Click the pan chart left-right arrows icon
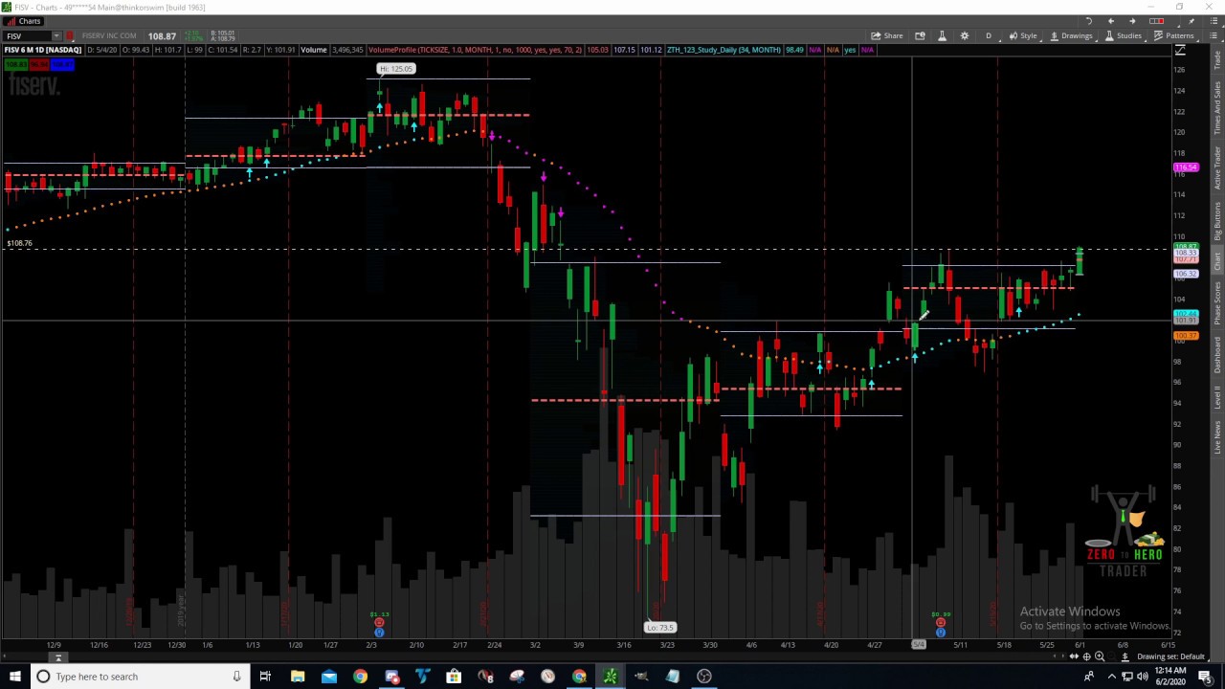 [x=1074, y=656]
